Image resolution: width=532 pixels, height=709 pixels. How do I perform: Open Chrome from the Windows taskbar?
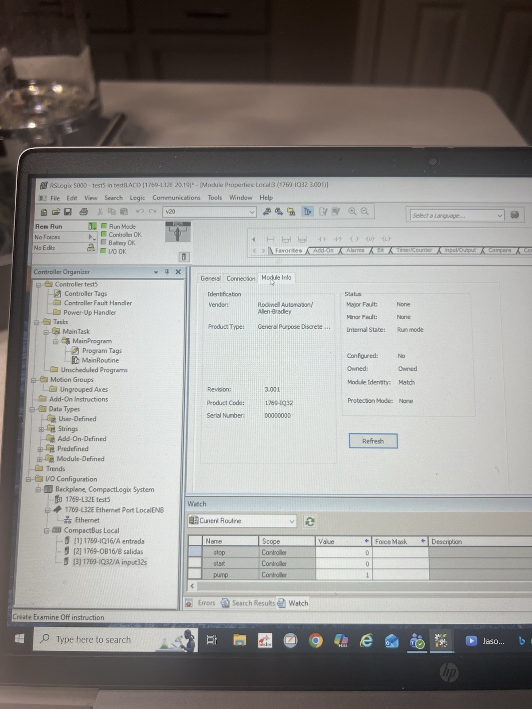pos(316,640)
